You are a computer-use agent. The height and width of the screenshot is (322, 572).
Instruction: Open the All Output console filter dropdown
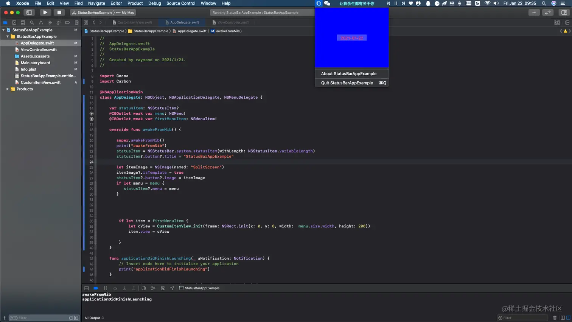pos(94,318)
